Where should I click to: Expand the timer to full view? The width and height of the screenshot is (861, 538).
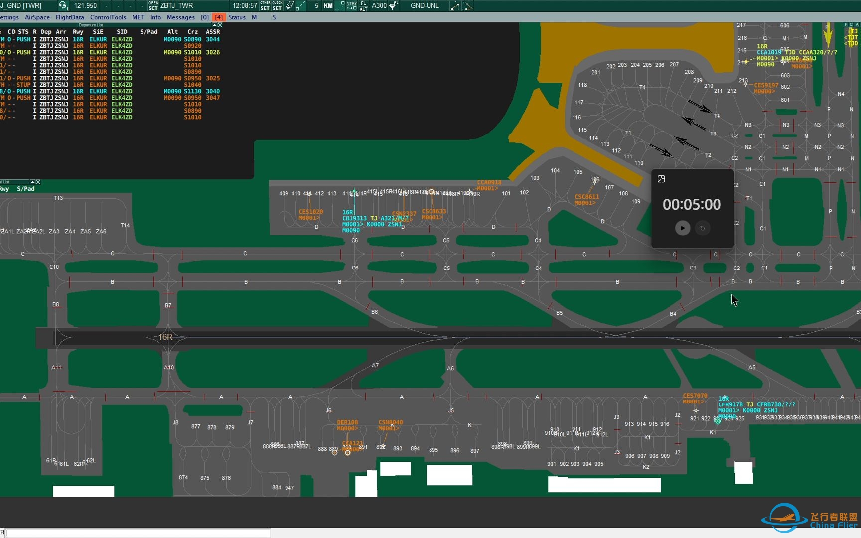click(661, 179)
